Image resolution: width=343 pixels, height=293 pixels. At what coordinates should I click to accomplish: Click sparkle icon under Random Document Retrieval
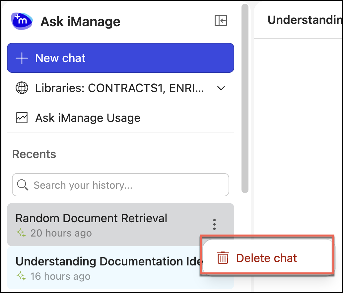click(22, 233)
